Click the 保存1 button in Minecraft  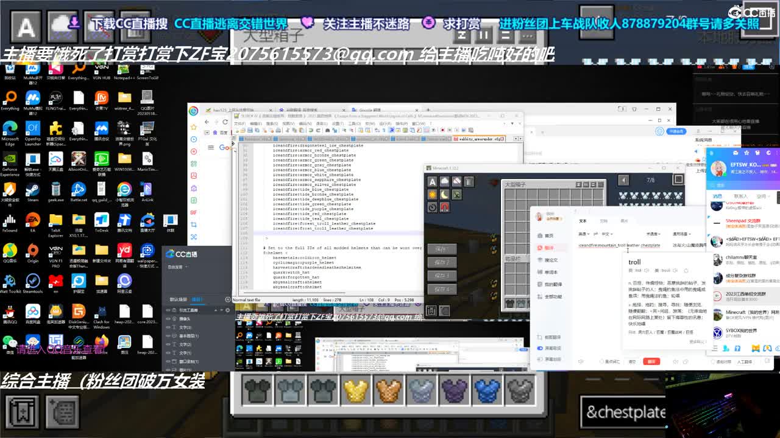point(442,249)
